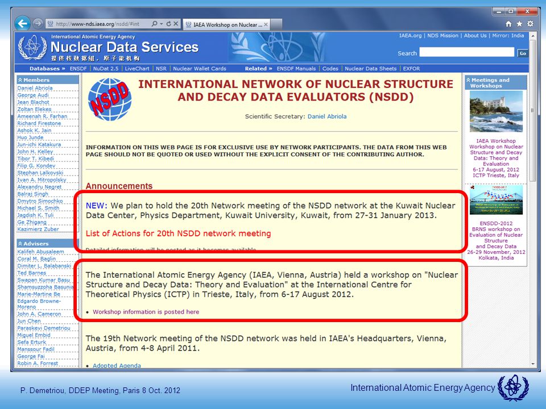Screen dimensions: 546x409
Task: Open the About Us link
Action: point(475,35)
